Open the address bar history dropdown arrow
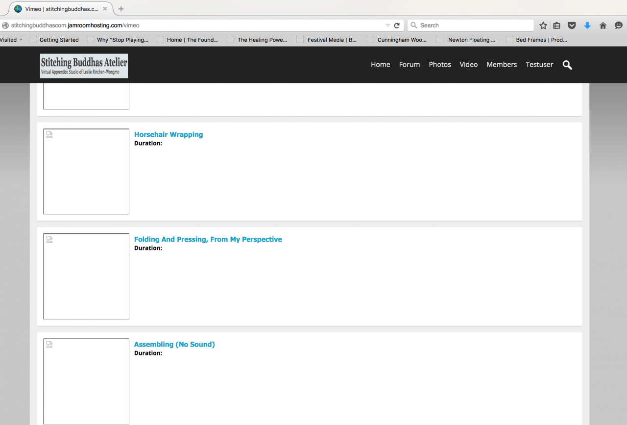627x425 pixels. click(x=387, y=25)
